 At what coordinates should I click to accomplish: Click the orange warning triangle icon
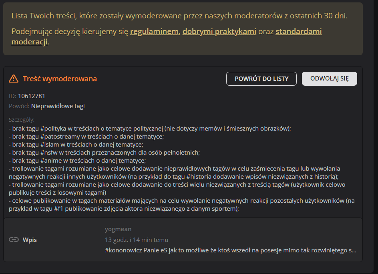[x=14, y=79]
